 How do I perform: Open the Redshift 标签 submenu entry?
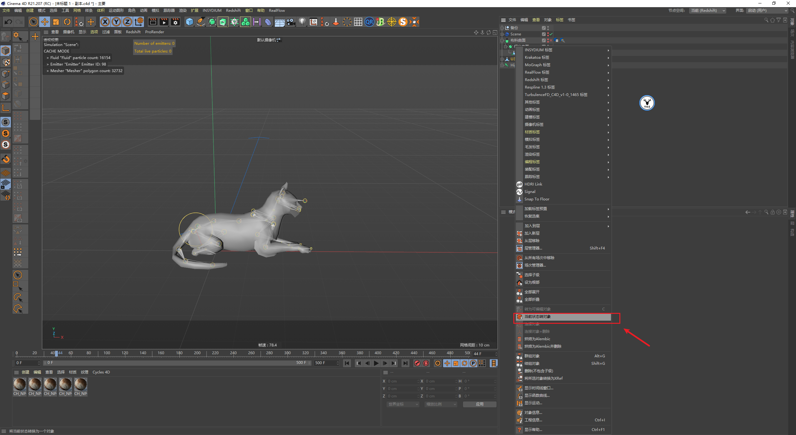tap(536, 80)
